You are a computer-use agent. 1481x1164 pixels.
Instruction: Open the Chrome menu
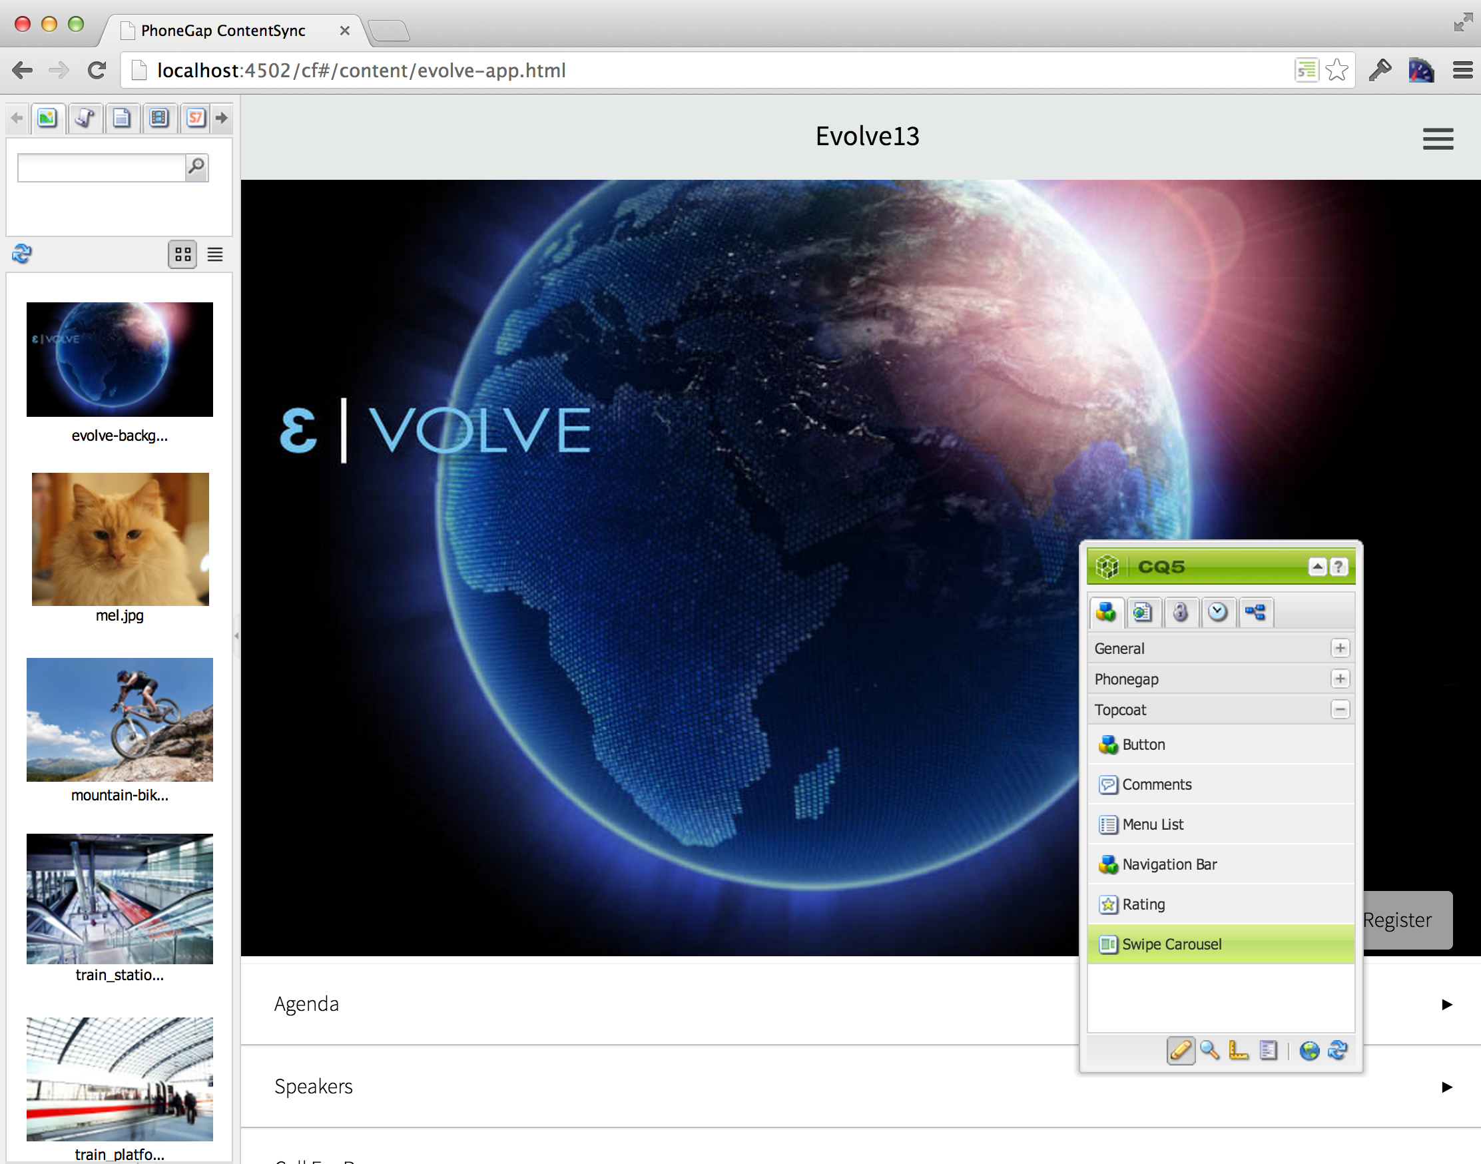(x=1462, y=70)
